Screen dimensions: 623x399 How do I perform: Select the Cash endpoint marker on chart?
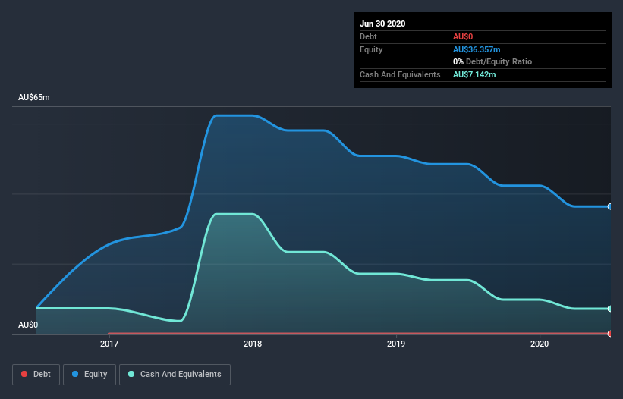click(x=610, y=309)
